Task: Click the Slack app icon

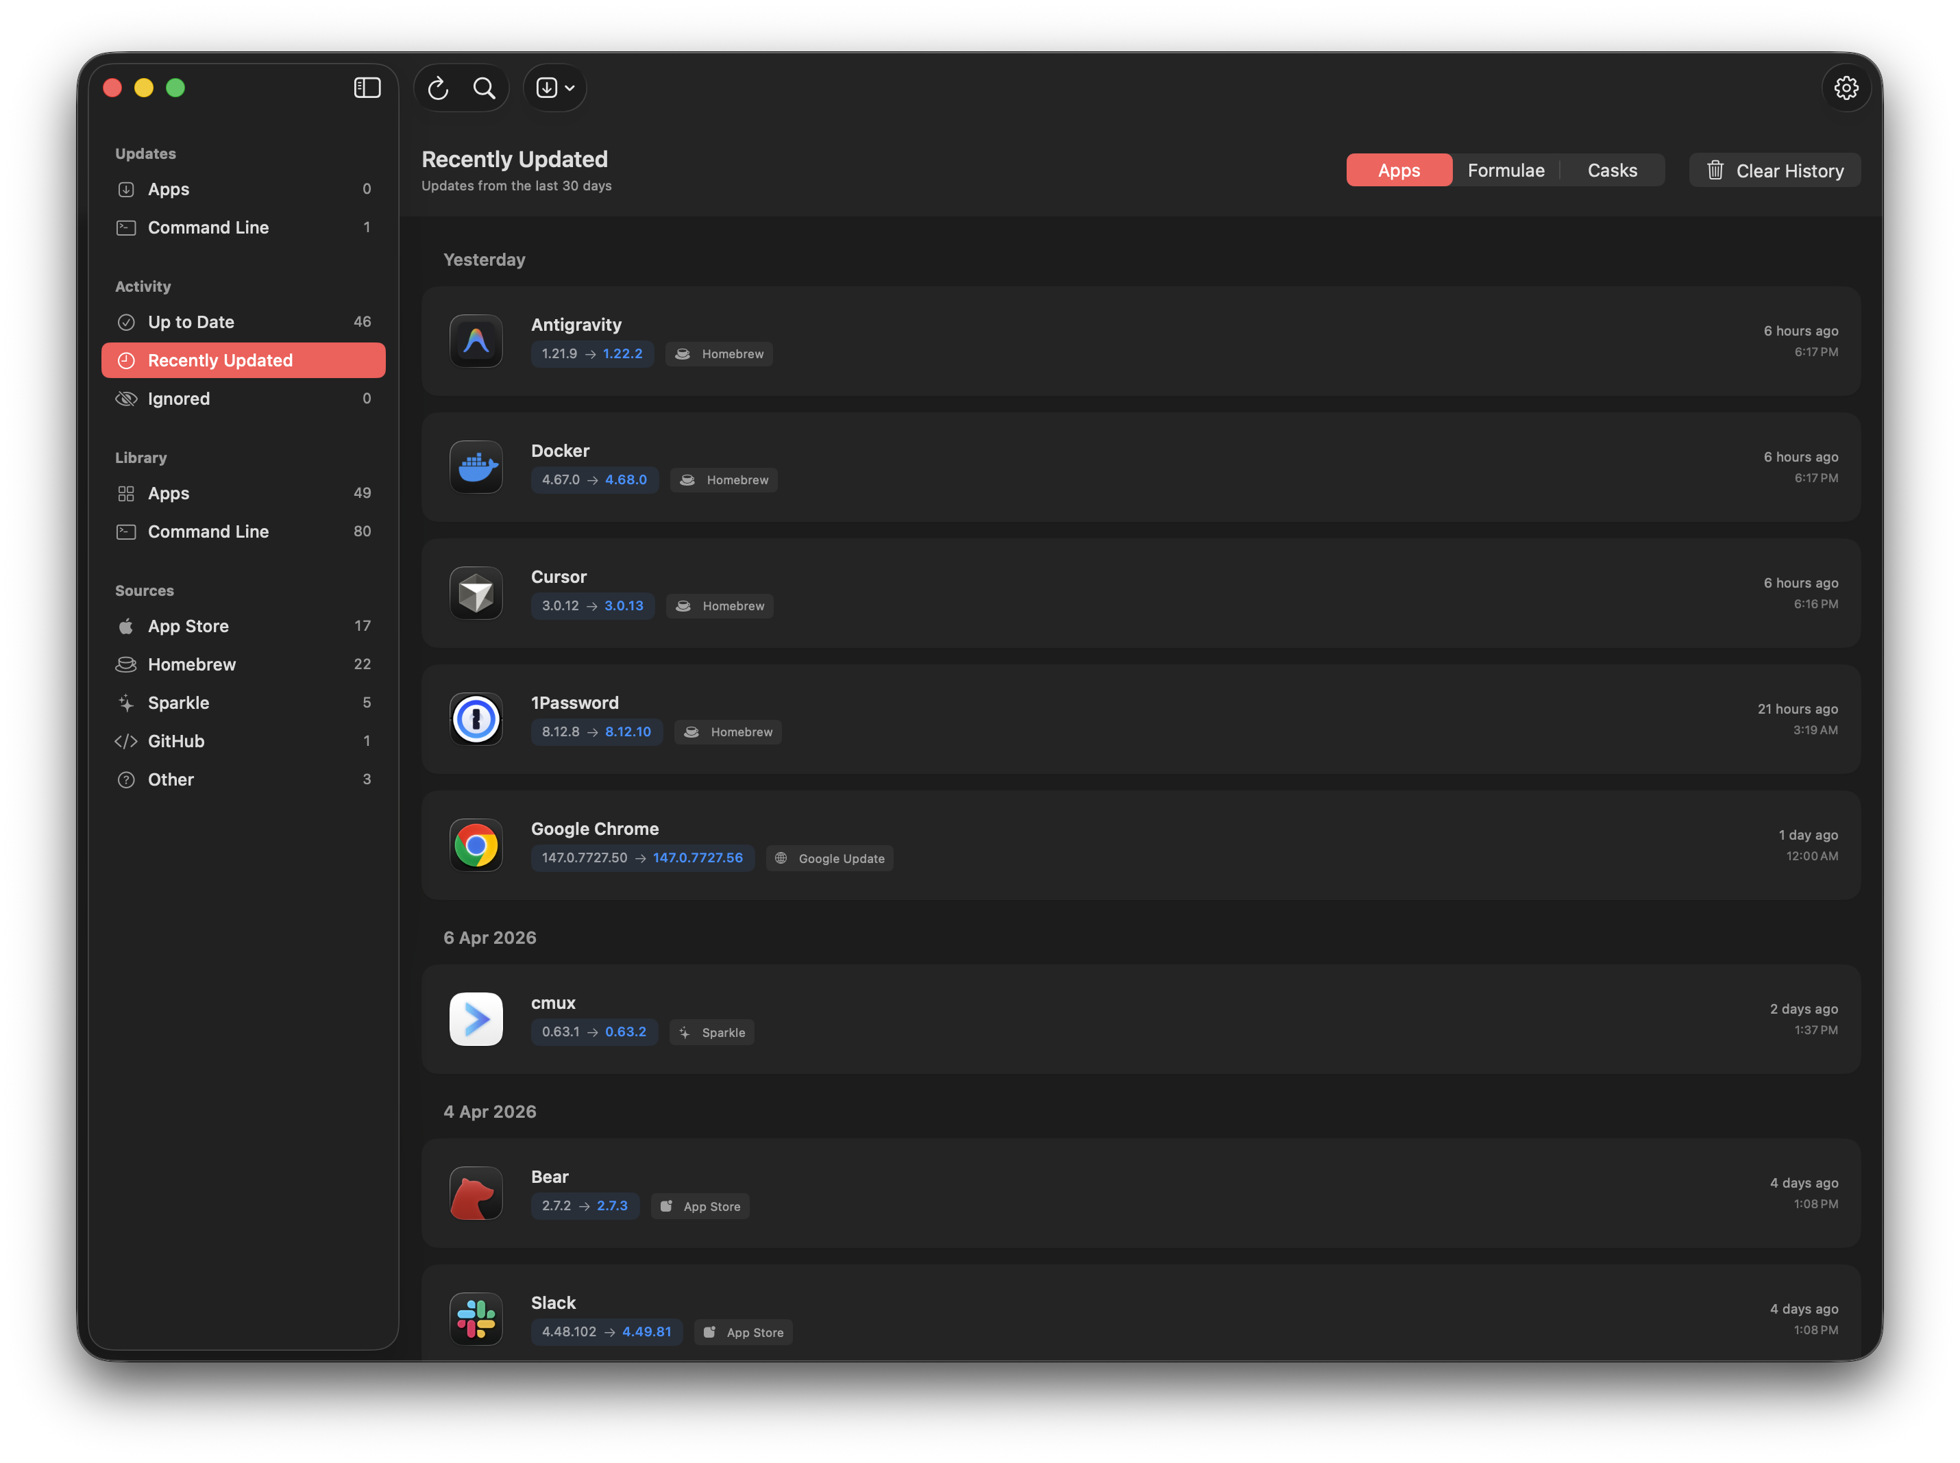Action: (476, 1318)
